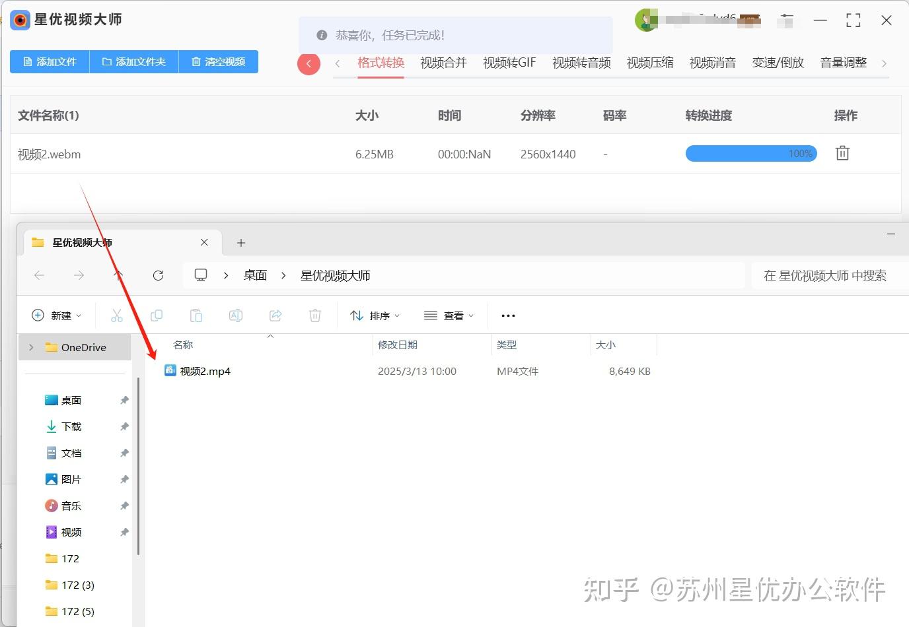Click the 清空视频 button
The width and height of the screenshot is (909, 627).
click(x=219, y=61)
